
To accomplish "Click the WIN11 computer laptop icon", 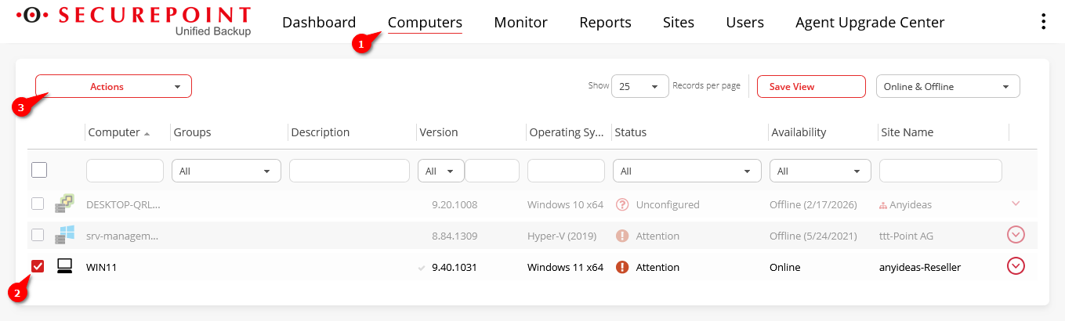I will [64, 267].
